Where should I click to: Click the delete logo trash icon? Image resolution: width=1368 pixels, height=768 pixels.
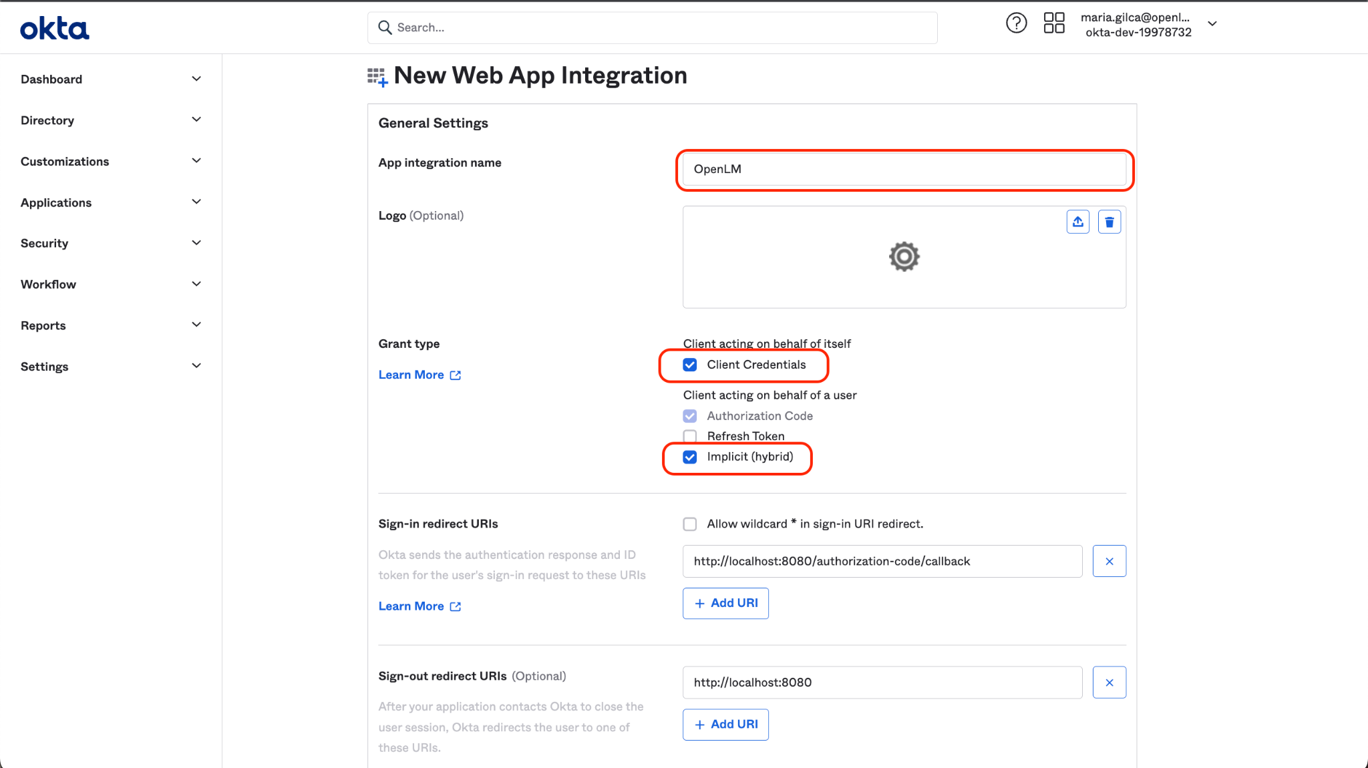pos(1109,222)
